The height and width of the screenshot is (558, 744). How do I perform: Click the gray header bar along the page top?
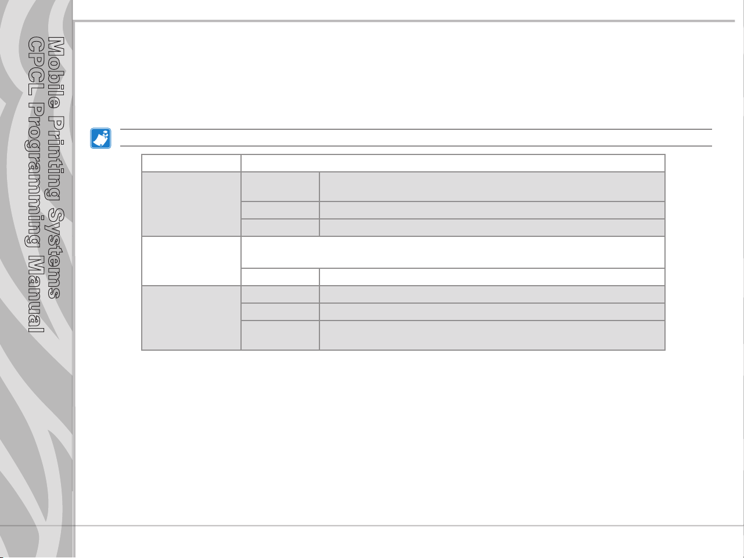[408, 21]
